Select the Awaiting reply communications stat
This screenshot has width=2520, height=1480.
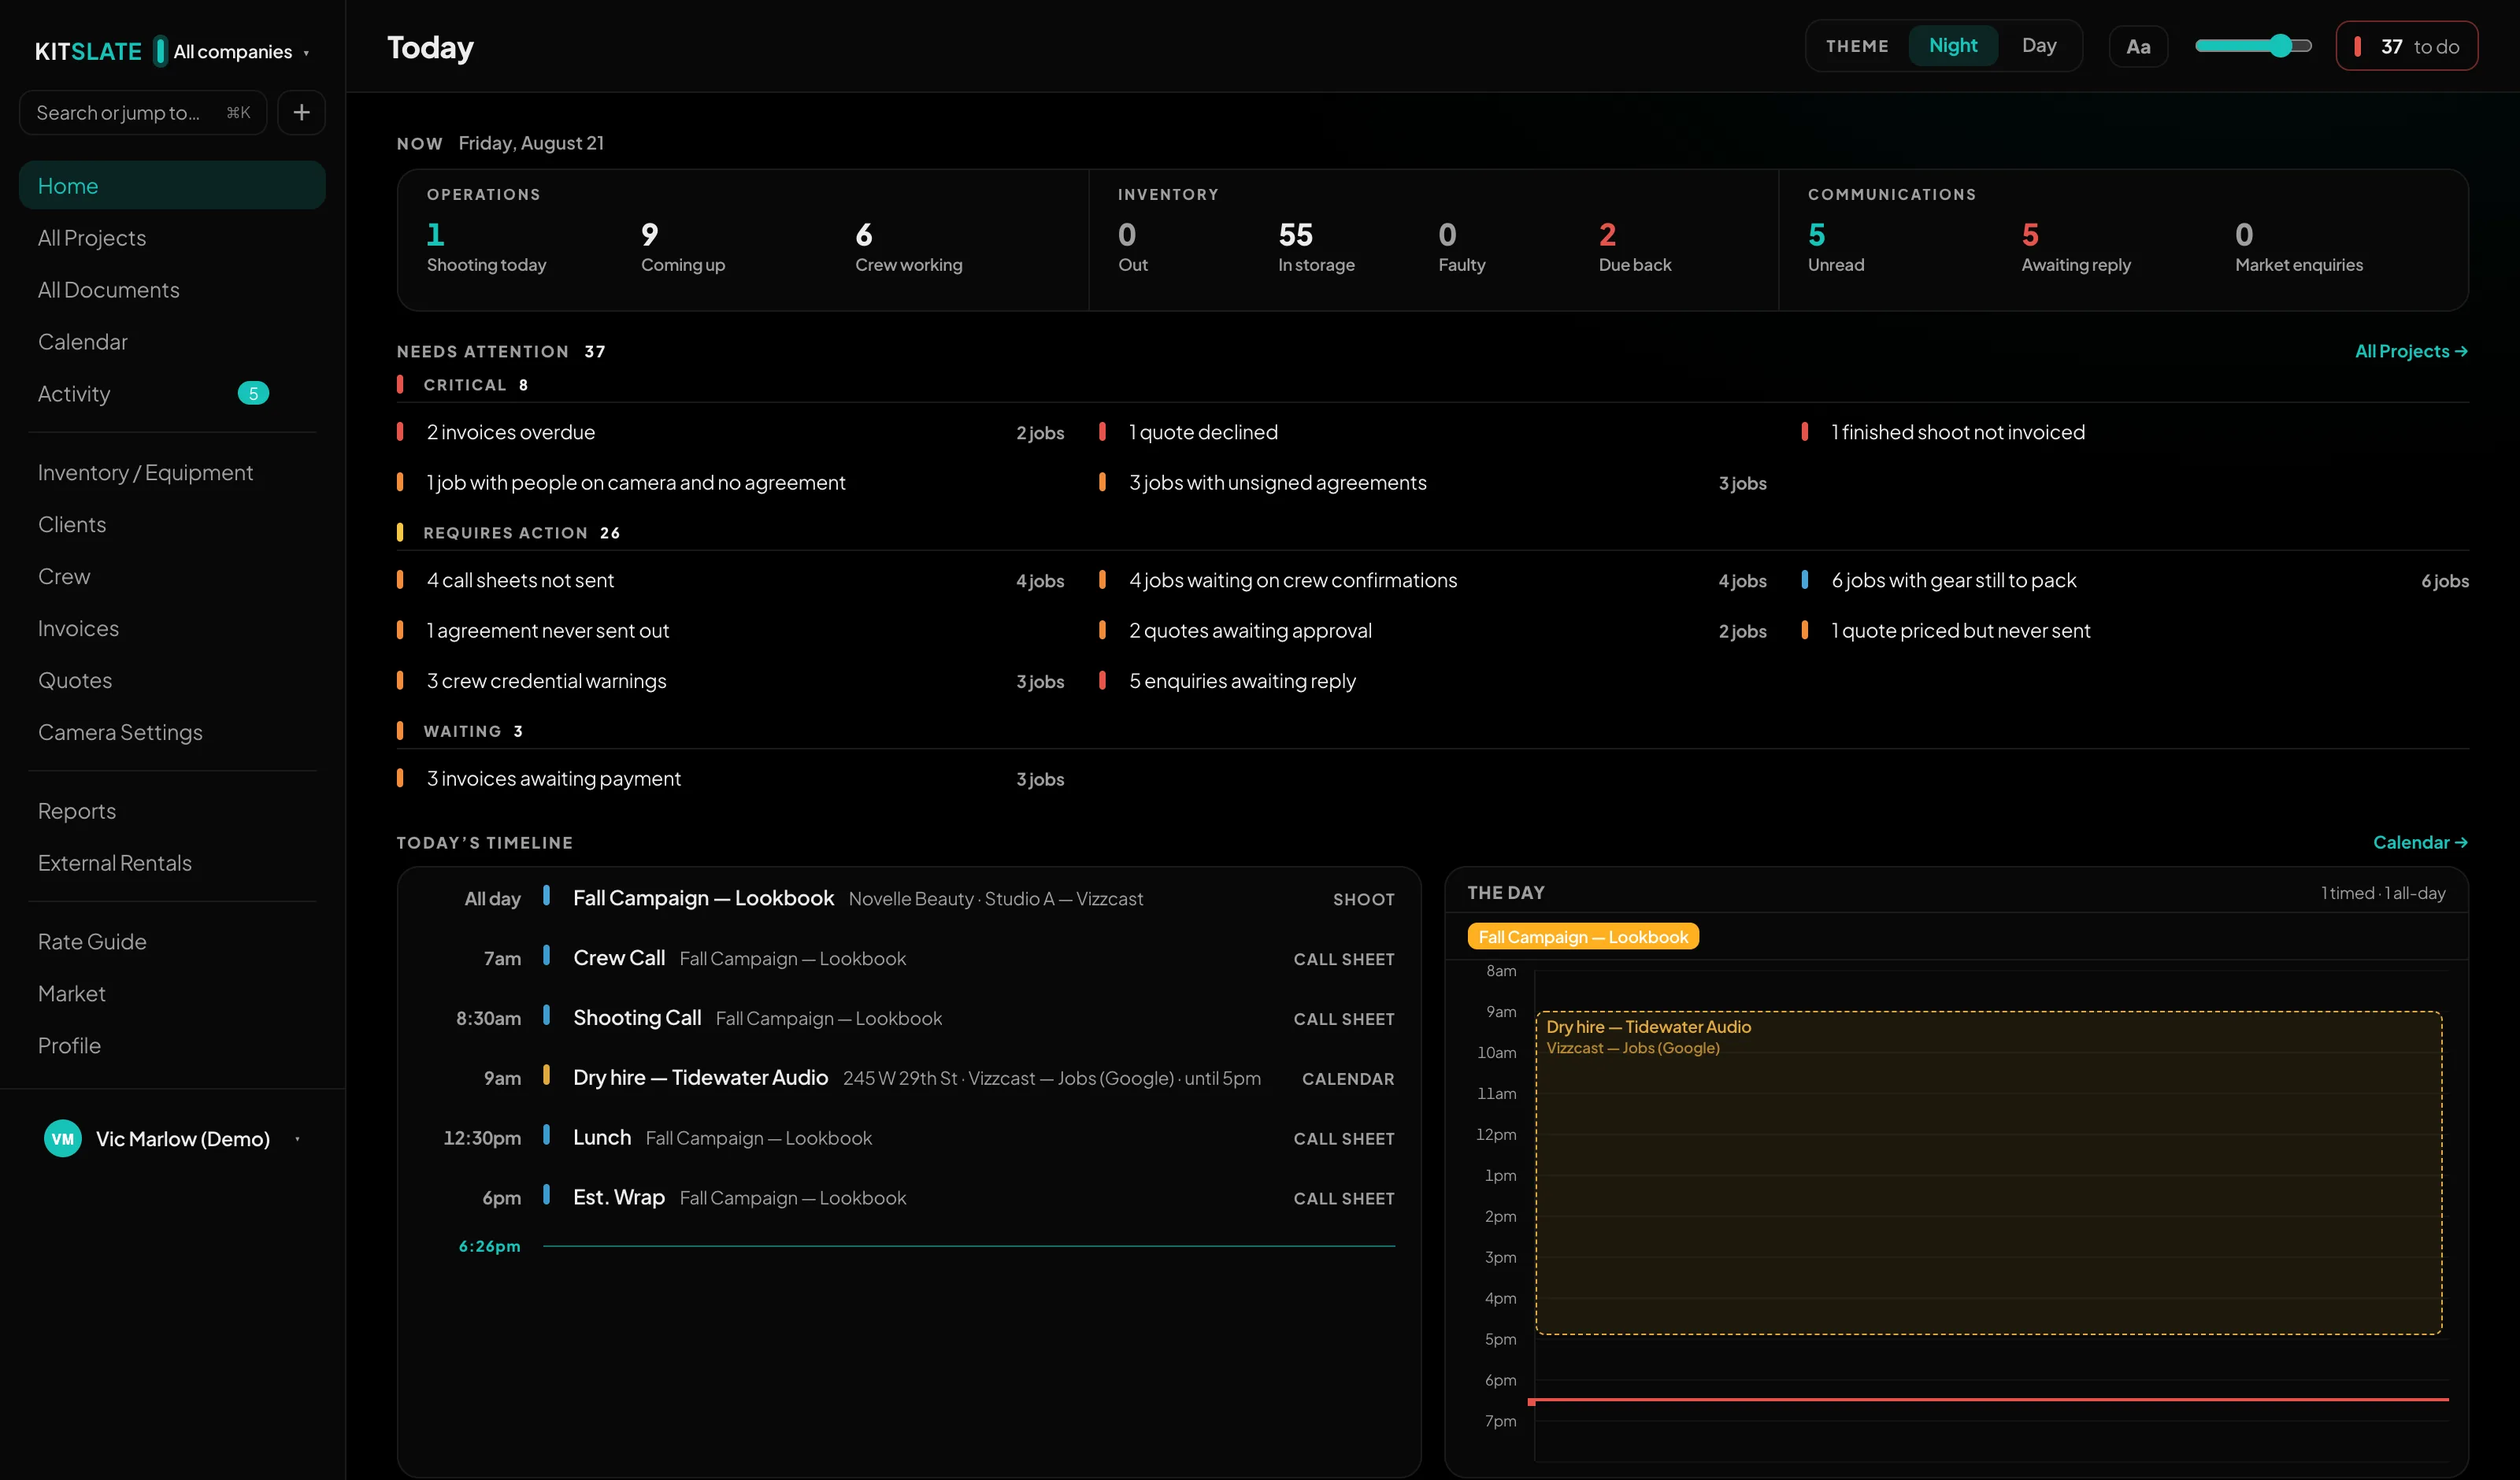point(2076,247)
